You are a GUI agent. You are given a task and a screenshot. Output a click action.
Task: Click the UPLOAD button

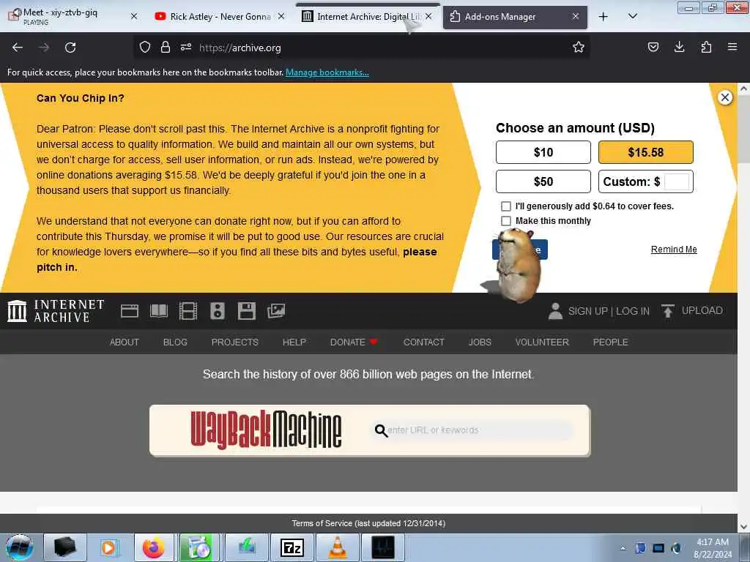click(x=692, y=310)
